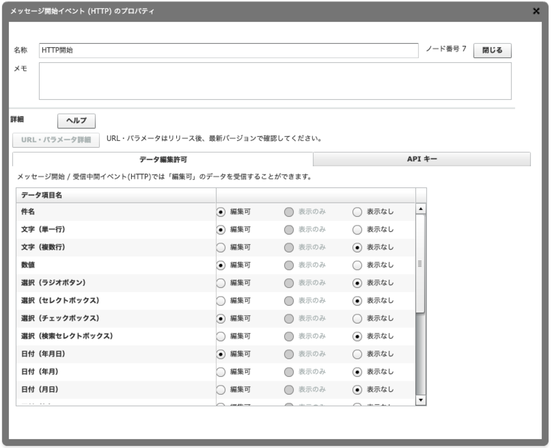Set 日付（年月日）to 表示なし
This screenshot has height=448, width=552.
(357, 354)
